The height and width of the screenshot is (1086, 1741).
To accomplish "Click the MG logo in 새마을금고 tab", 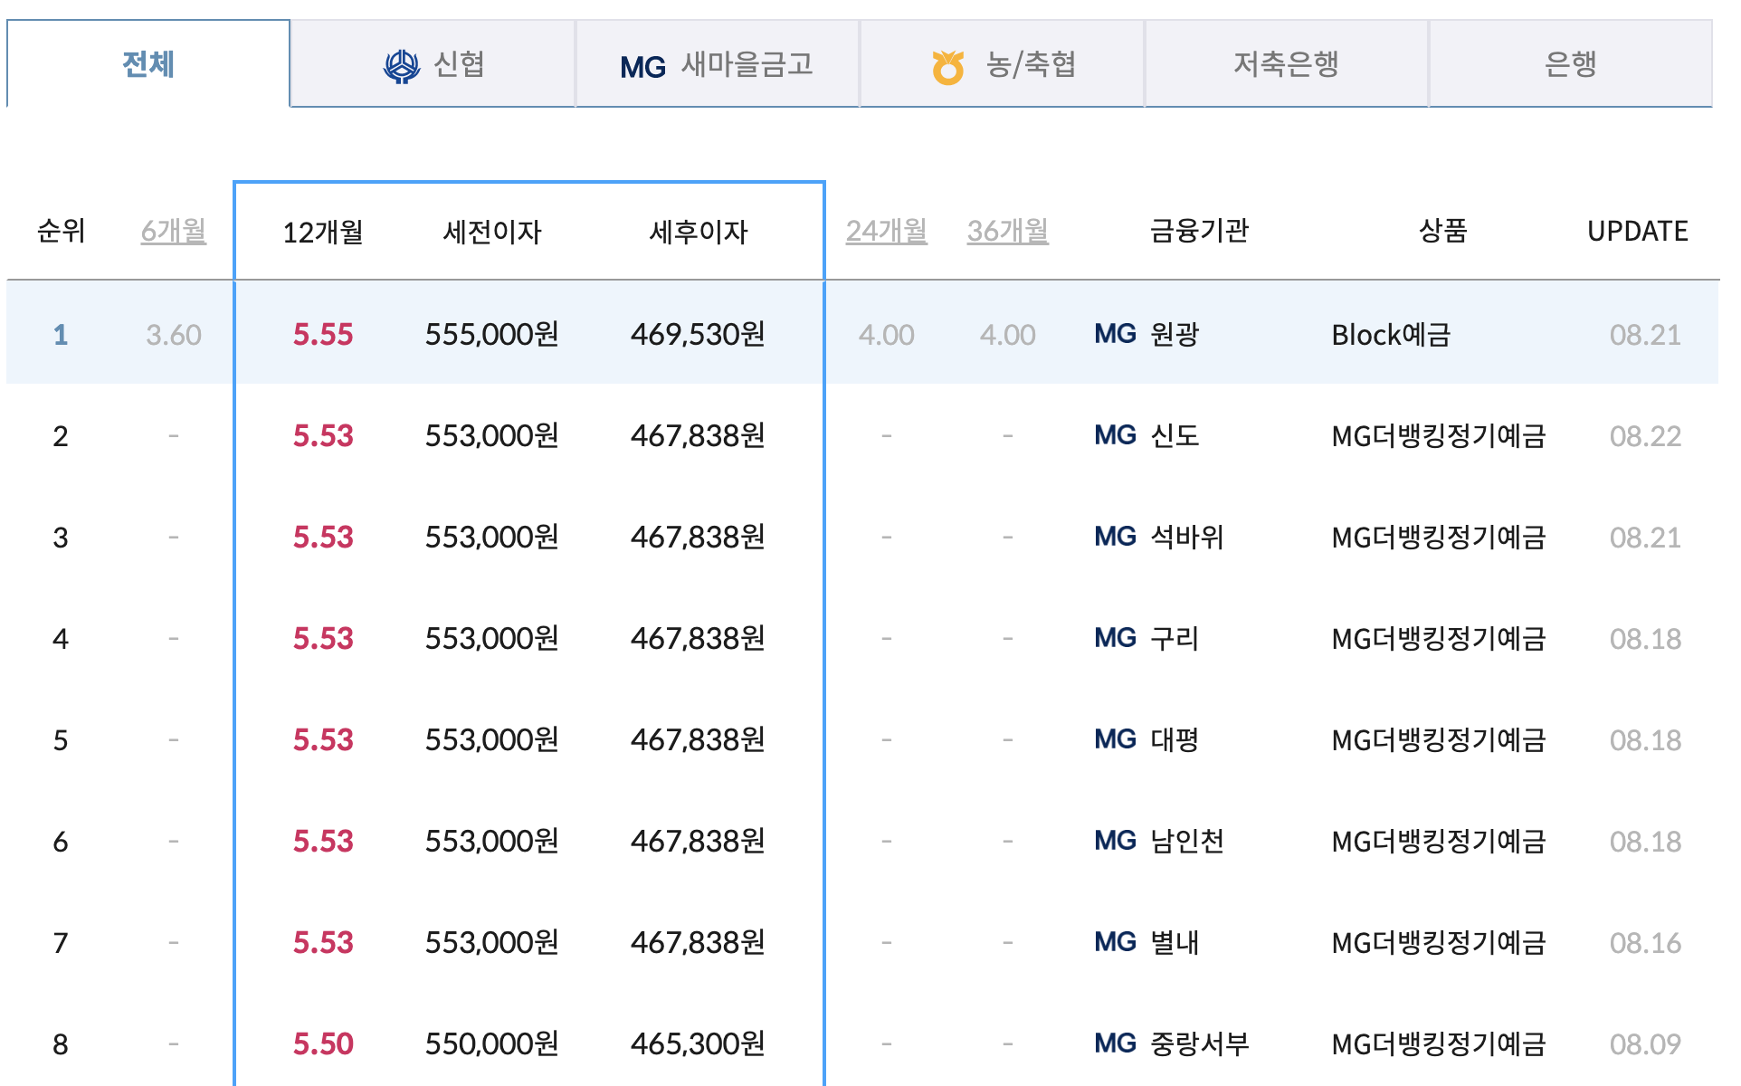I will pyautogui.click(x=642, y=67).
